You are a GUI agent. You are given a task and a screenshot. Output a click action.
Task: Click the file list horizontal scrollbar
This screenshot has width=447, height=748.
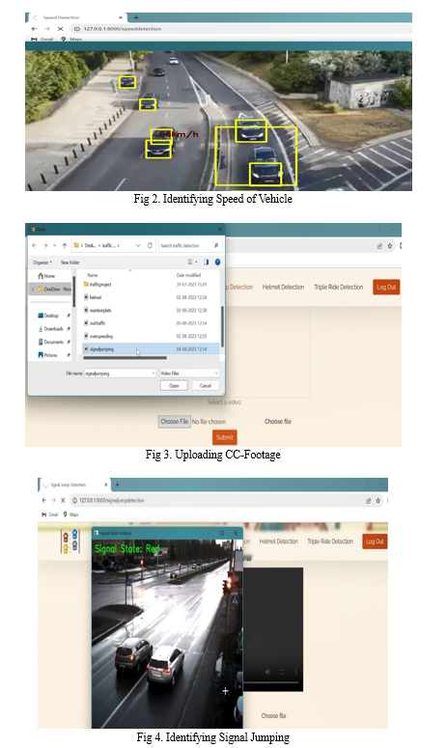[125, 357]
